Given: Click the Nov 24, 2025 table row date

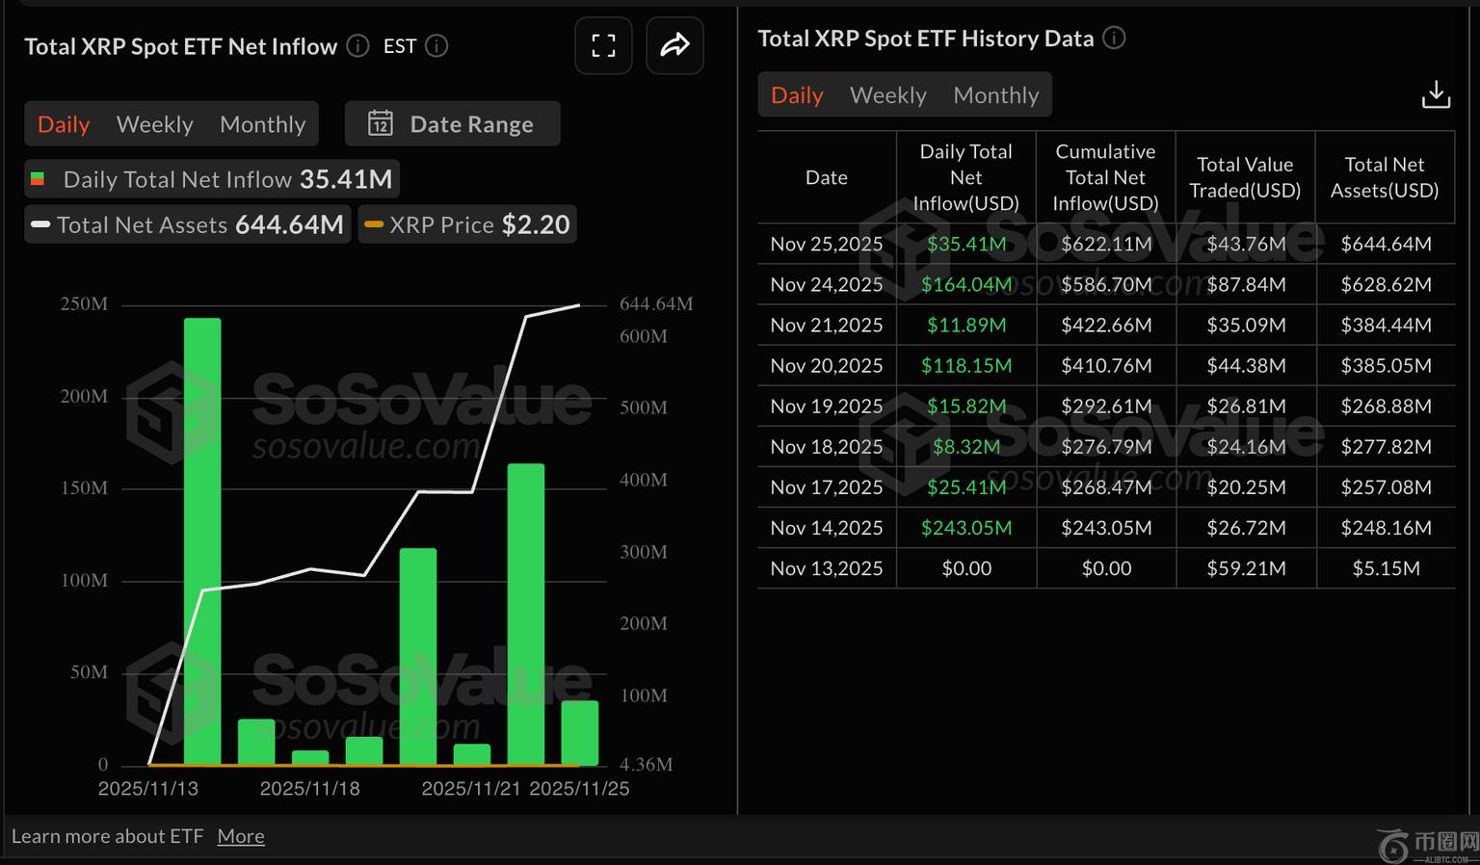Looking at the screenshot, I should (x=826, y=284).
